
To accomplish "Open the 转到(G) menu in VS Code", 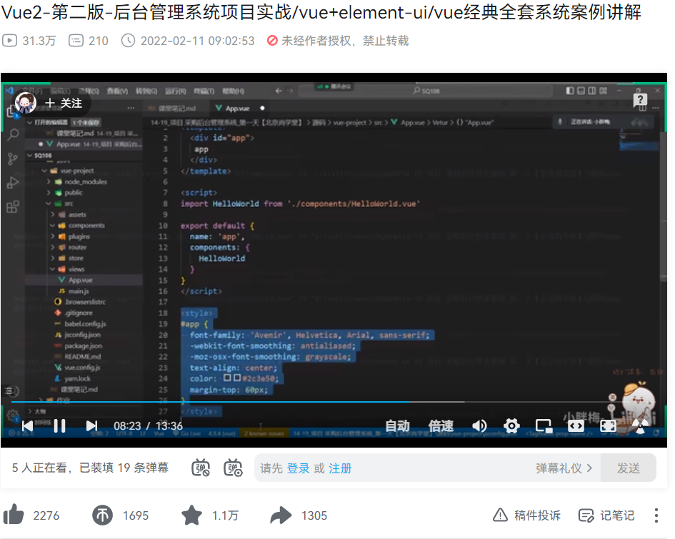I will click(x=146, y=91).
